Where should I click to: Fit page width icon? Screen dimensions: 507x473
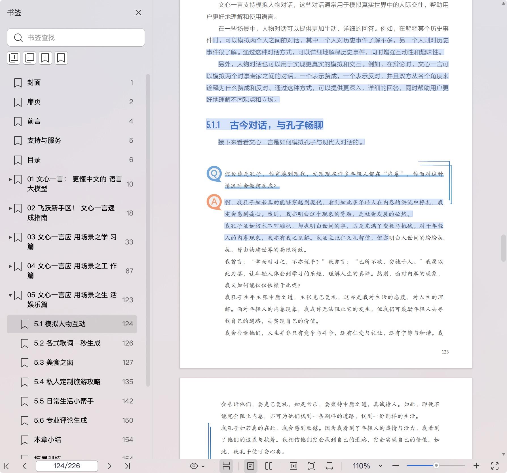pyautogui.click(x=329, y=466)
